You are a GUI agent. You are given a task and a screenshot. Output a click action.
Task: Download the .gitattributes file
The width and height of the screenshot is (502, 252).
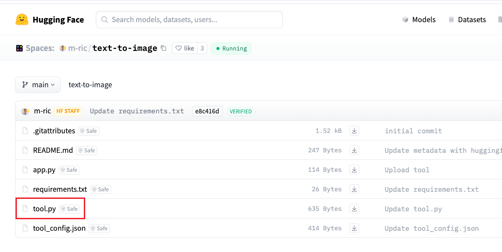354,131
